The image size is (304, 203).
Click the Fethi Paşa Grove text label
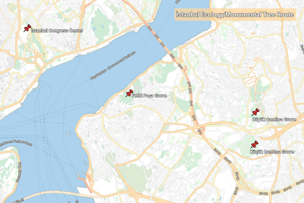pos(149,95)
